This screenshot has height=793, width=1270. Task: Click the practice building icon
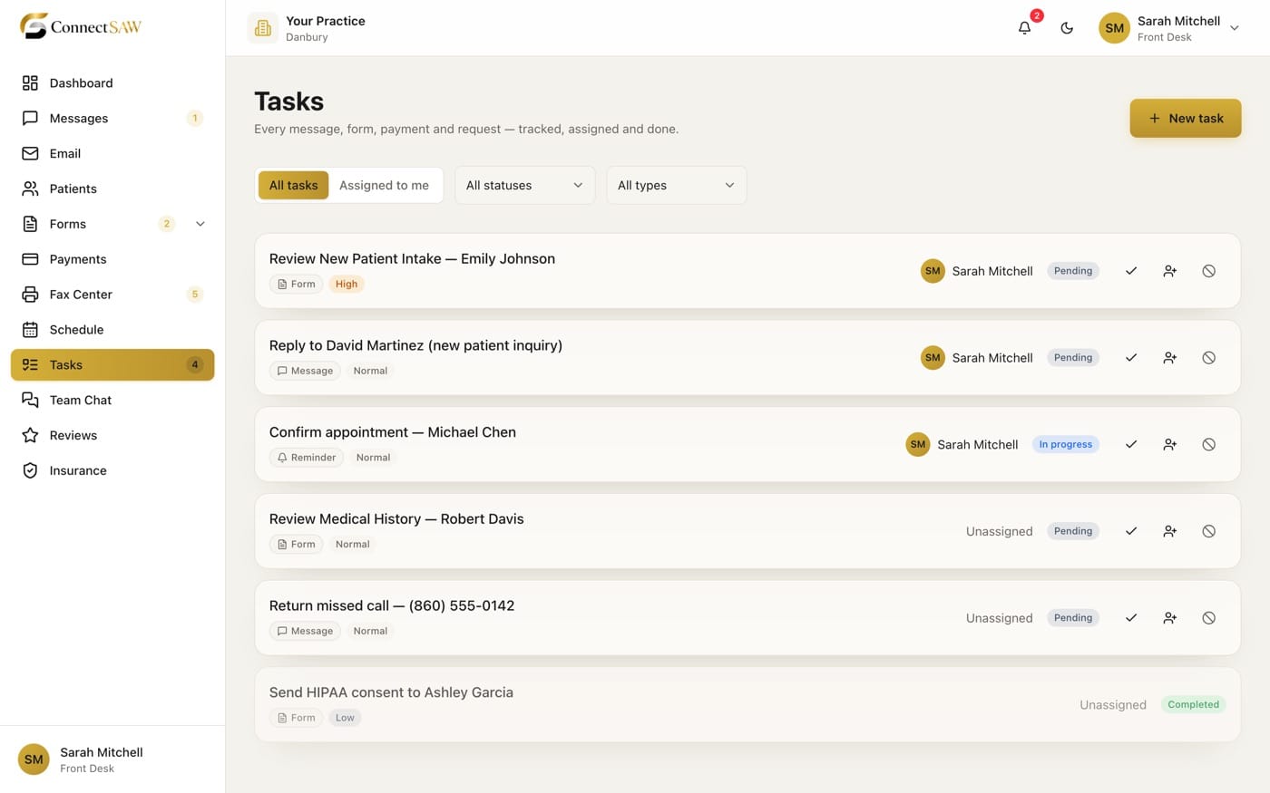[263, 28]
